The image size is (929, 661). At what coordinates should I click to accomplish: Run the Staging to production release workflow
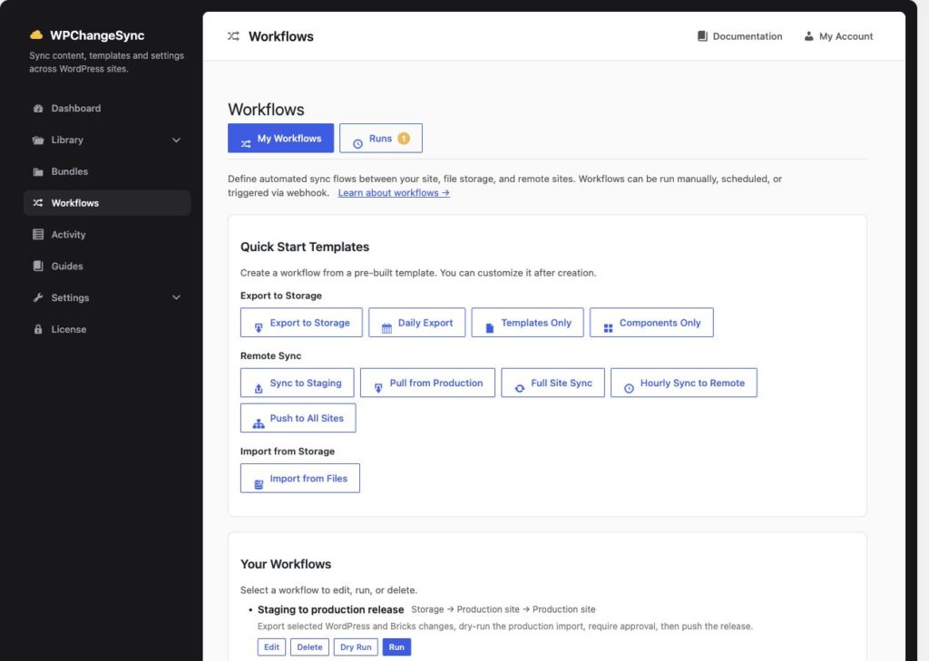click(396, 646)
